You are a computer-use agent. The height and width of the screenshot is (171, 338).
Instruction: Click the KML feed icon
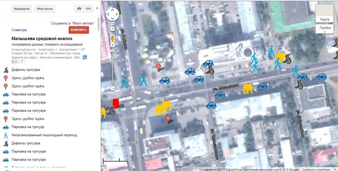pyautogui.click(x=85, y=57)
